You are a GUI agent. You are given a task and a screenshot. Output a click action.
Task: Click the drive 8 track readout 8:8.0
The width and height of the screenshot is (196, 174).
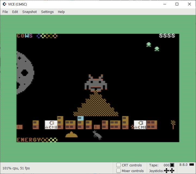(x=183, y=165)
